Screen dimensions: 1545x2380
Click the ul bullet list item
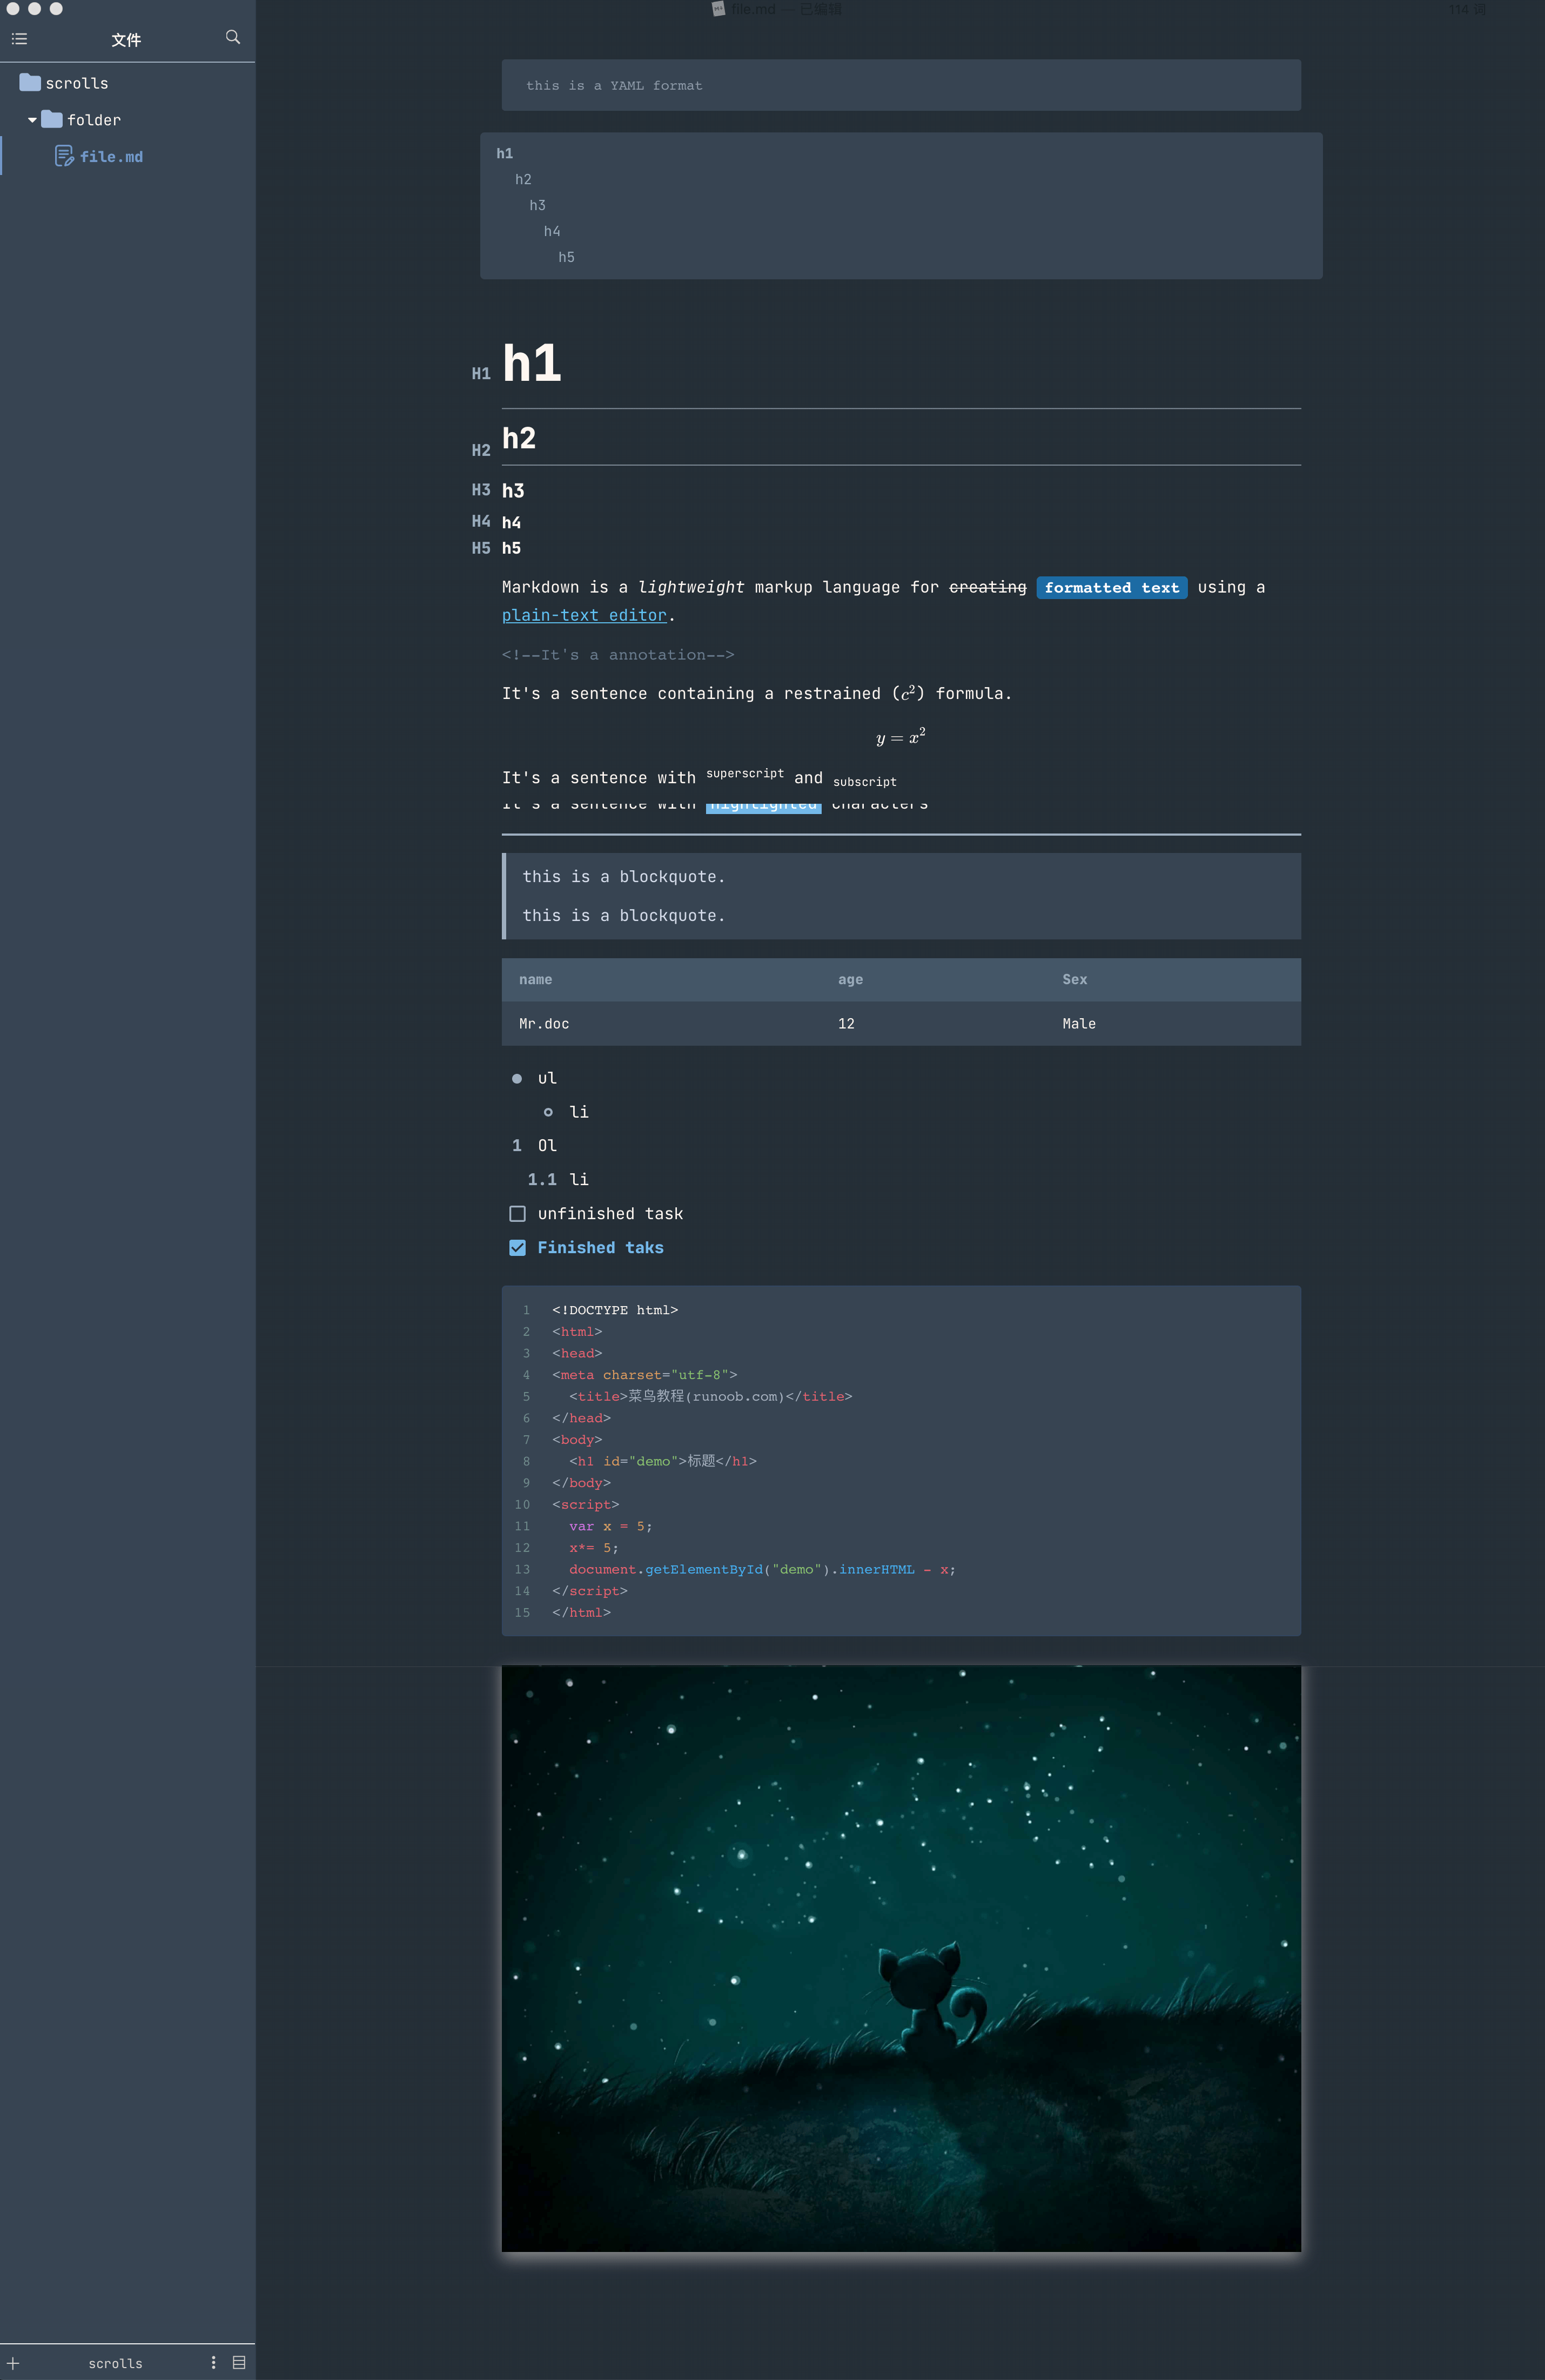[547, 1078]
